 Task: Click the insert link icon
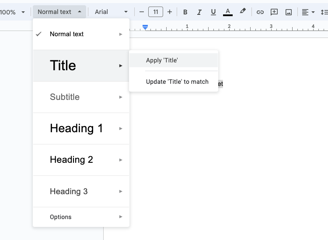[260, 12]
